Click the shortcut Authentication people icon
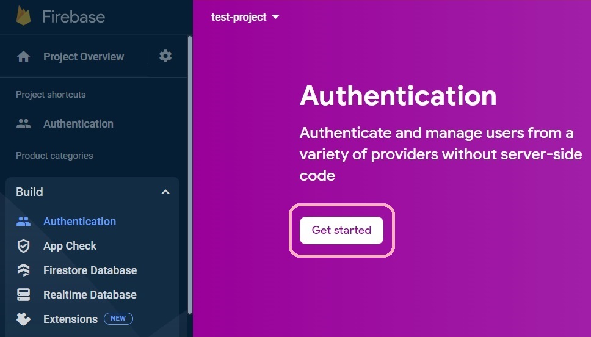Image resolution: width=591 pixels, height=337 pixels. tap(23, 124)
